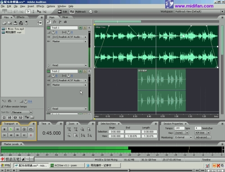Open the File menu
The height and width of the screenshot is (172, 225).
pos(3,6)
